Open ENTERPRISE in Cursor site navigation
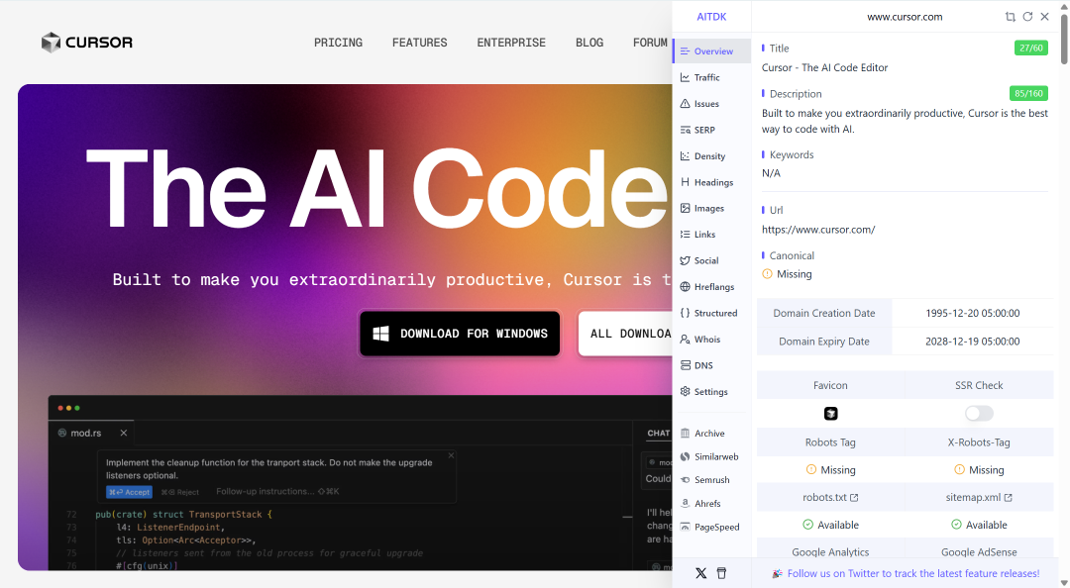 511,43
